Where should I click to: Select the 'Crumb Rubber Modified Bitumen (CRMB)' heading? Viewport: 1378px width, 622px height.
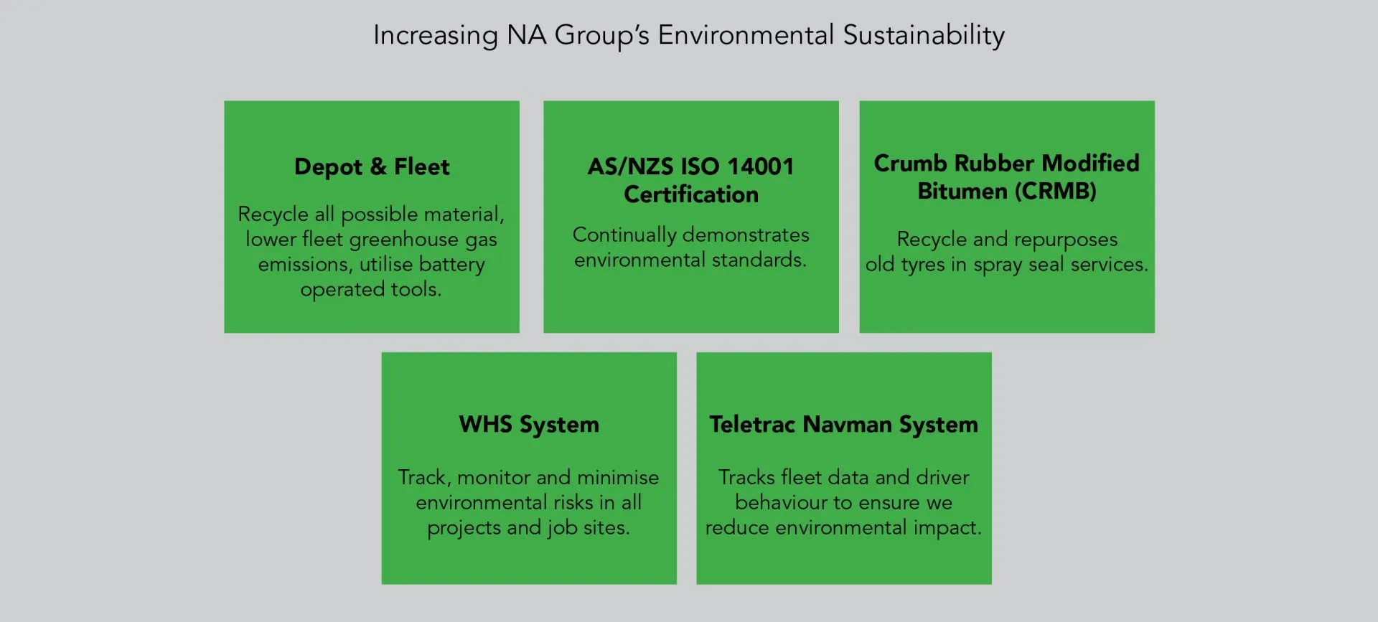pyautogui.click(x=1007, y=177)
